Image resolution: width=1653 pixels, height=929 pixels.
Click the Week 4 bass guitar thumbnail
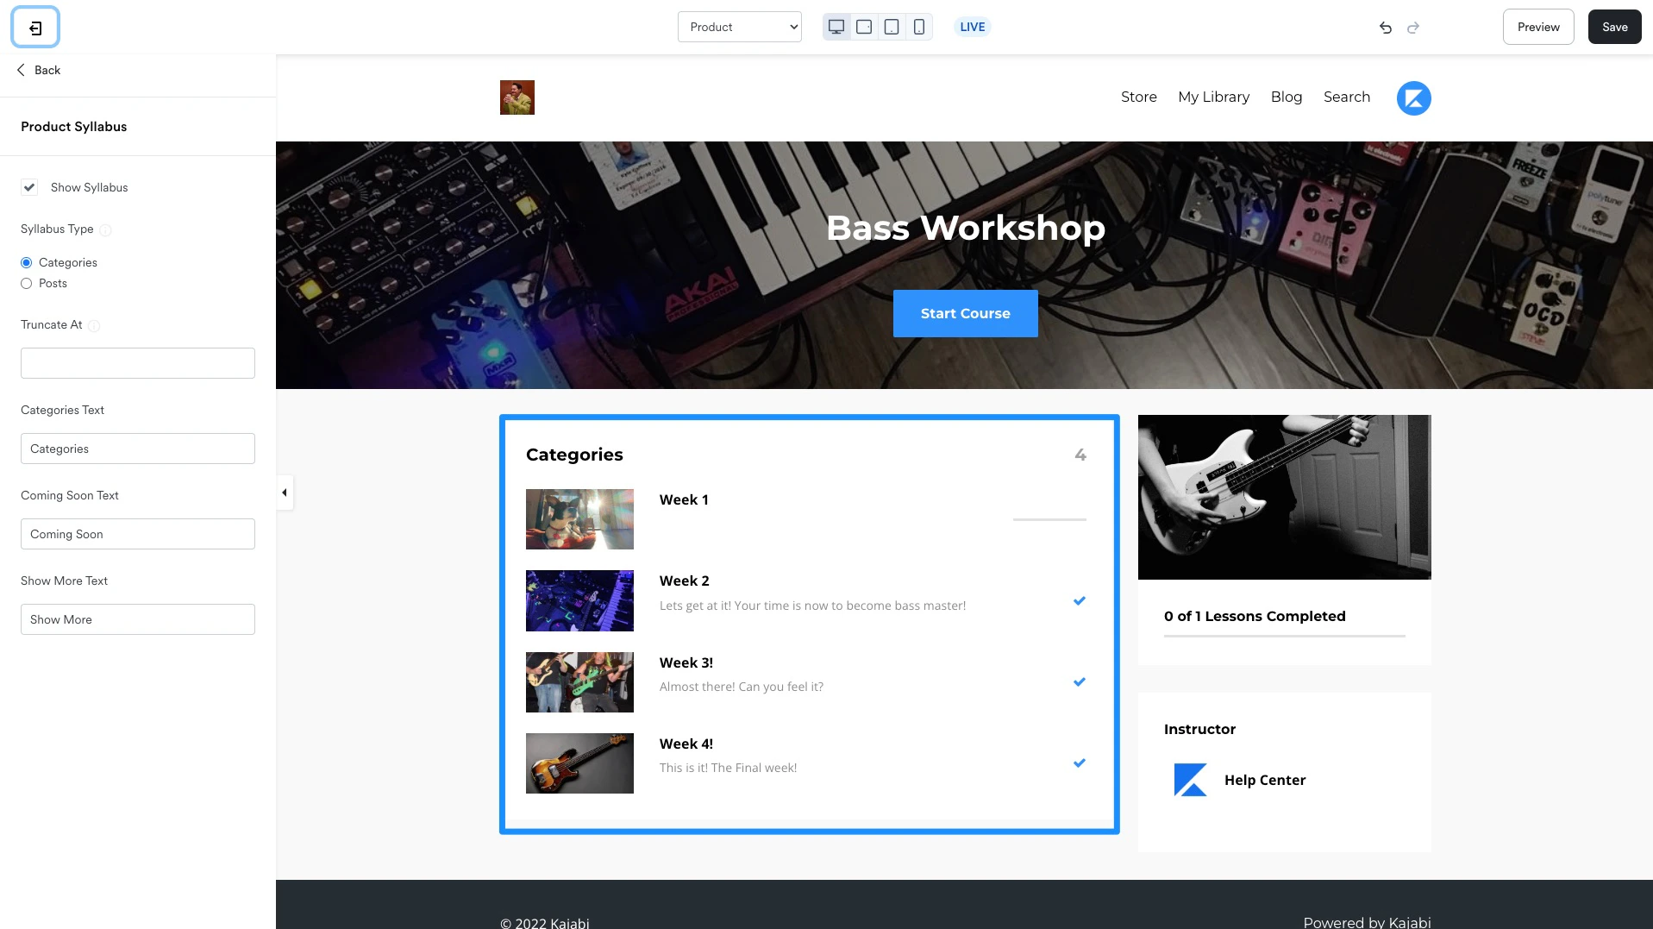[x=579, y=763]
